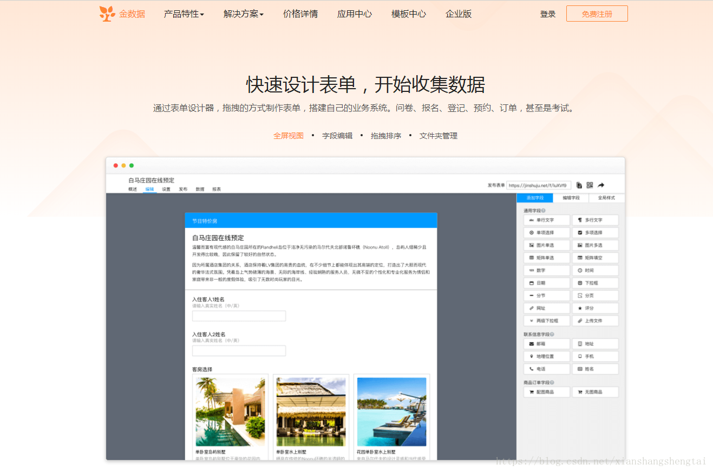Viewport: 713px width, 472px height.
Task: Click help icon beside 商品订单字段
Action: (552, 382)
